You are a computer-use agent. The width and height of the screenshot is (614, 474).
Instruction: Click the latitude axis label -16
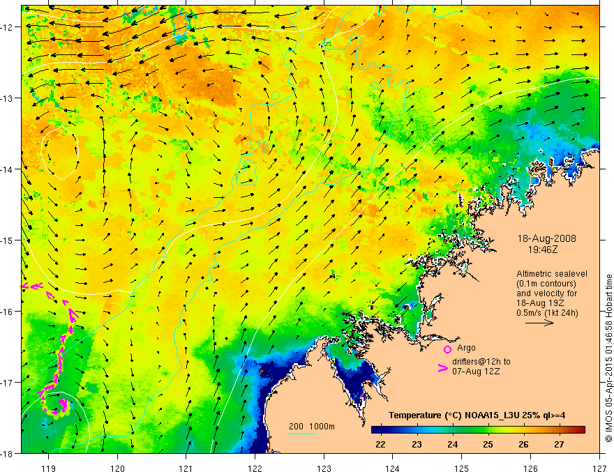click(8, 312)
